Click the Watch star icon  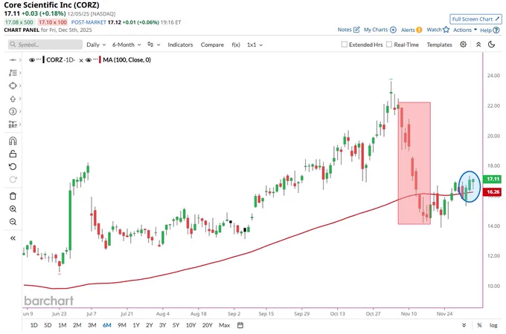pos(446,30)
